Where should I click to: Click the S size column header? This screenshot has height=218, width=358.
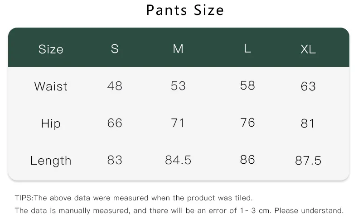click(115, 49)
